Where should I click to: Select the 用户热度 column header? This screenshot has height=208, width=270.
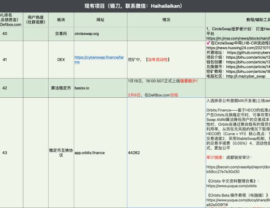(36, 20)
